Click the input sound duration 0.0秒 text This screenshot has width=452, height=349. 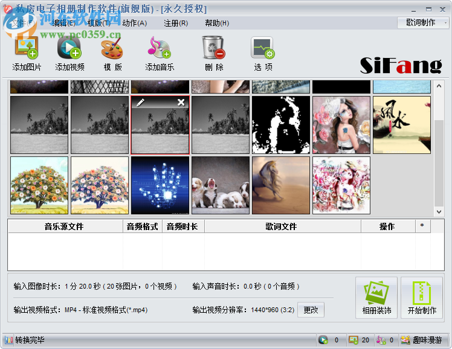[x=252, y=287]
